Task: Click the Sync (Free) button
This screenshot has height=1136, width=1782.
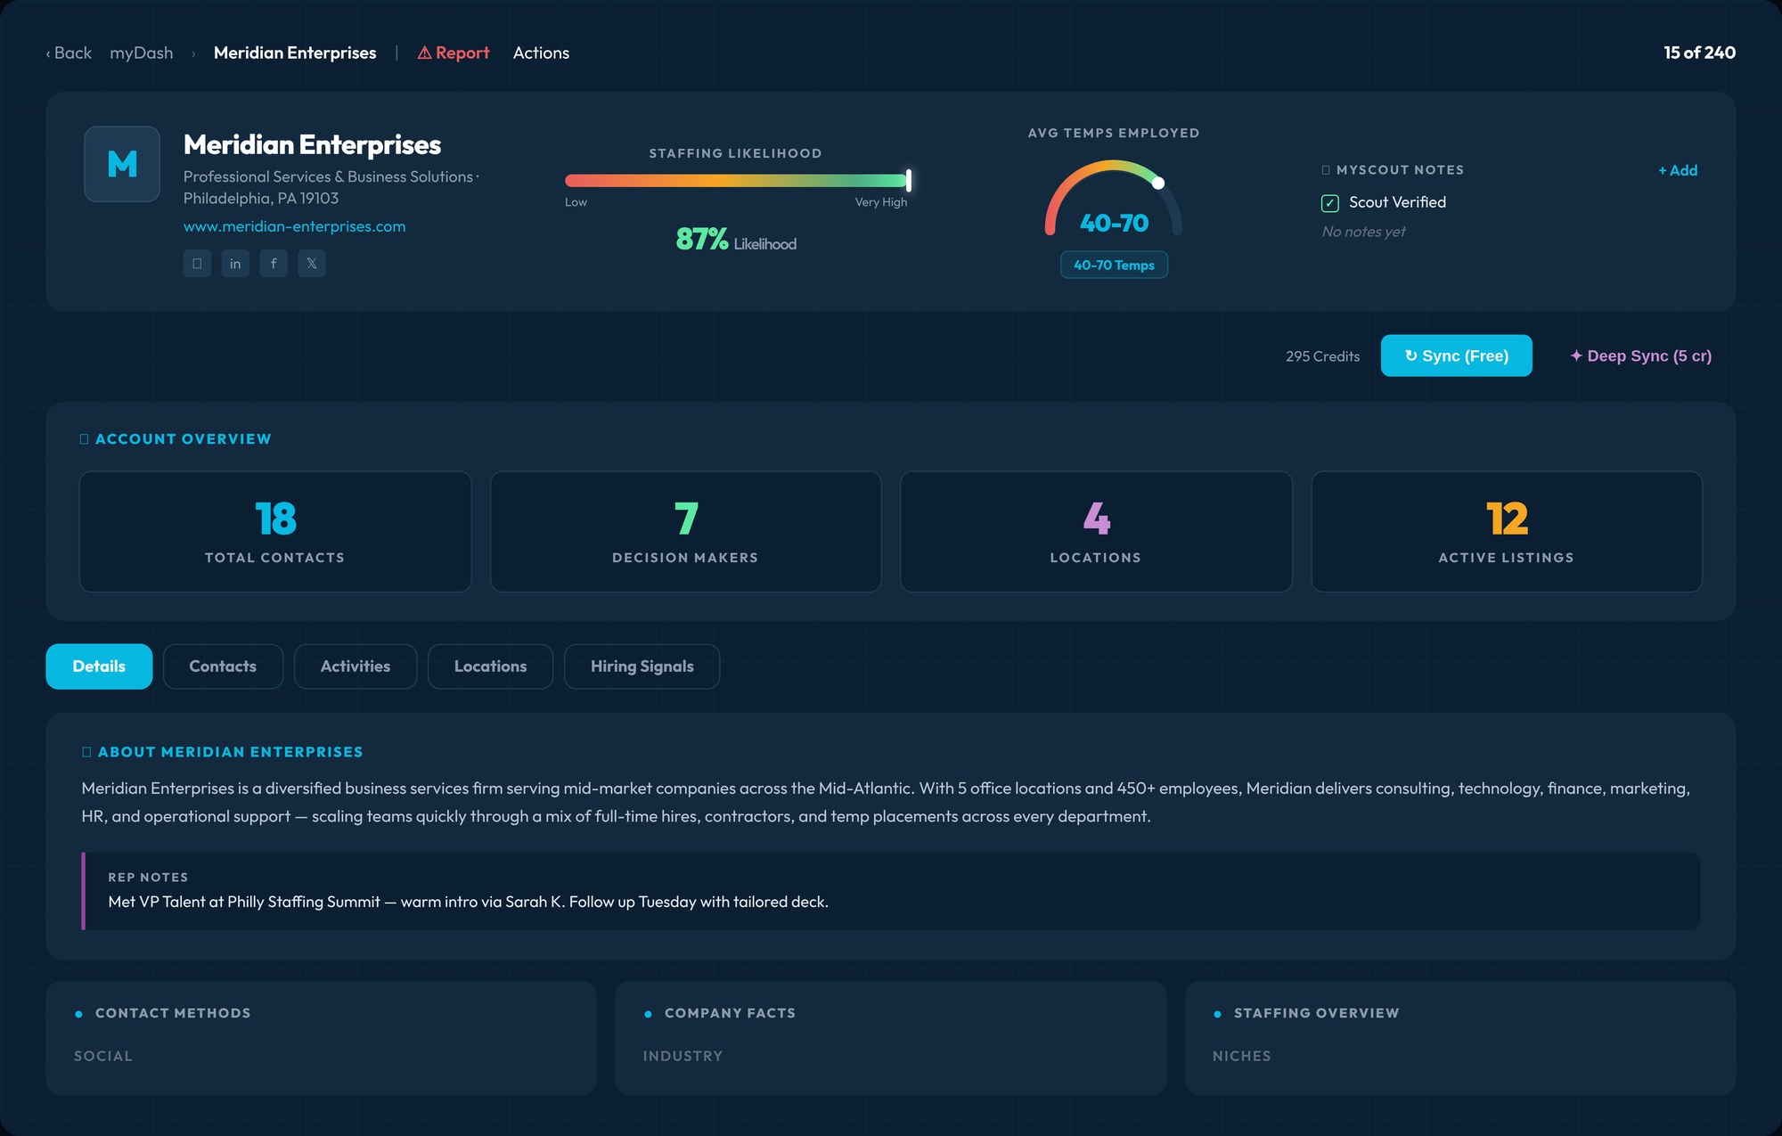Action: point(1457,356)
